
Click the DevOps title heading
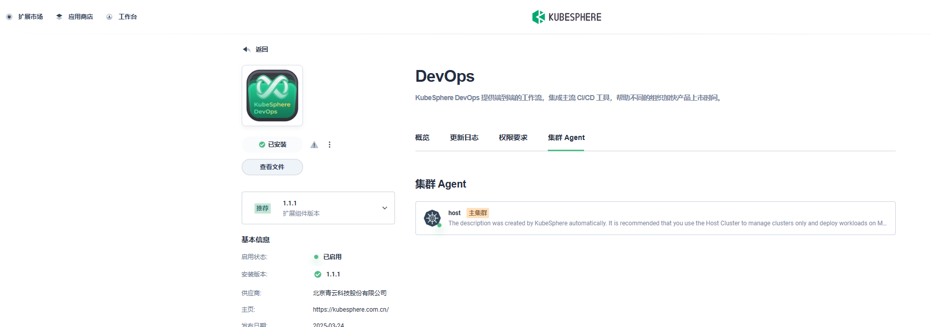point(445,76)
